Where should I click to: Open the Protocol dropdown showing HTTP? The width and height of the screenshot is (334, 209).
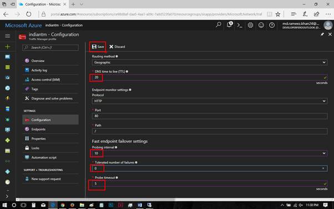pos(210,101)
